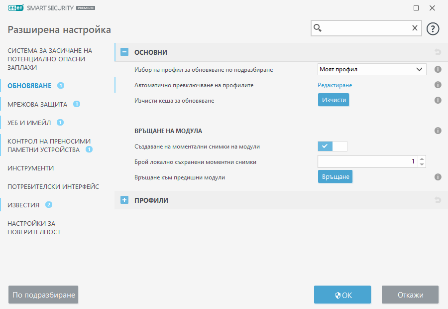Click the search magnifier icon

pos(318,28)
